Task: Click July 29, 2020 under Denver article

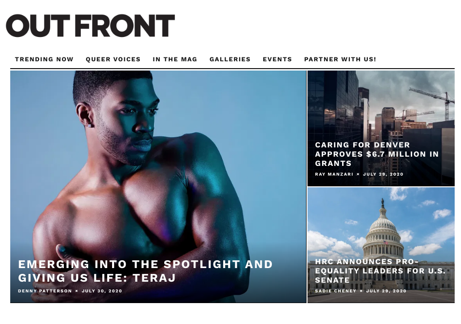Action: [x=383, y=174]
